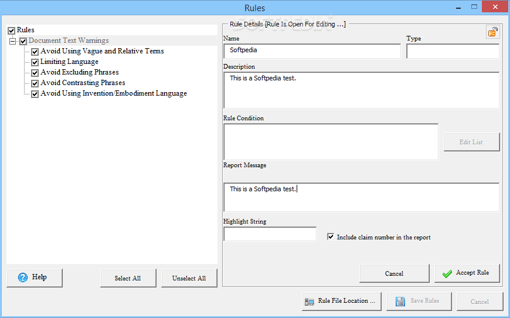Click the Report Message text box
Viewport: 510px width, 318px height.
click(x=361, y=197)
